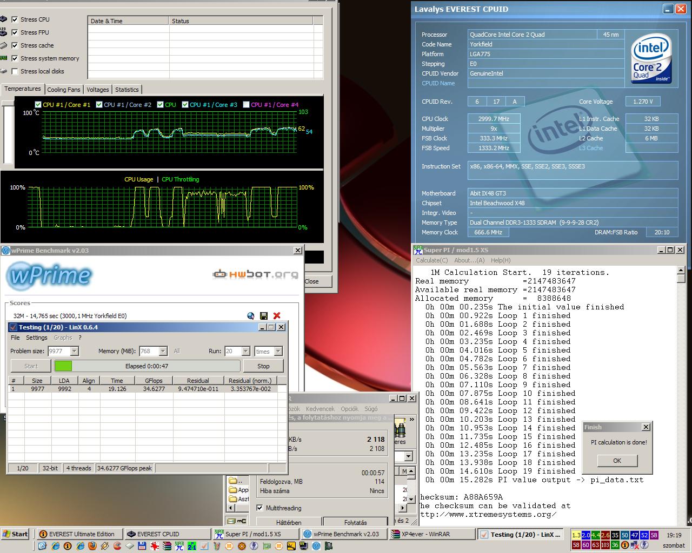Click the blue floppy disk quick launch icon
This screenshot has width=692, height=553.
pos(142,546)
